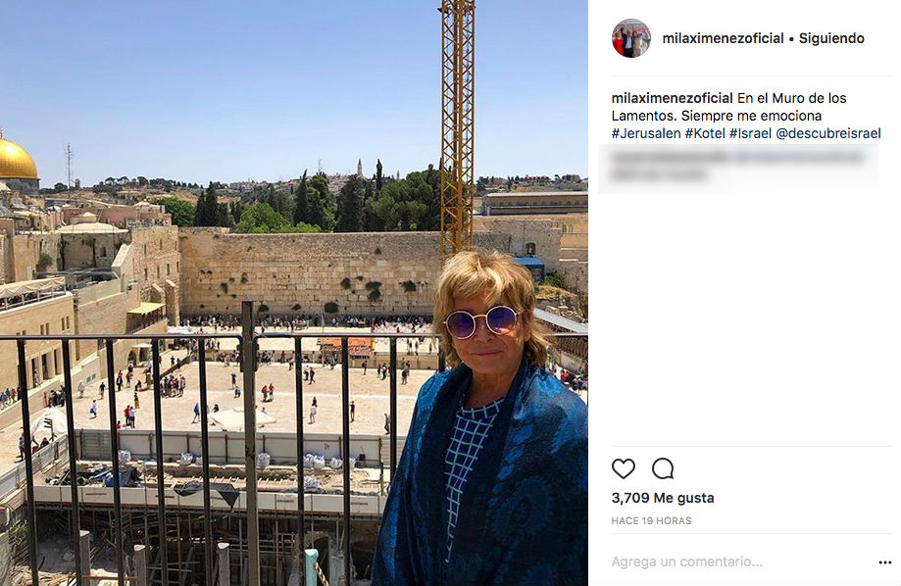Toggle the Siguiendo following button

click(x=831, y=38)
